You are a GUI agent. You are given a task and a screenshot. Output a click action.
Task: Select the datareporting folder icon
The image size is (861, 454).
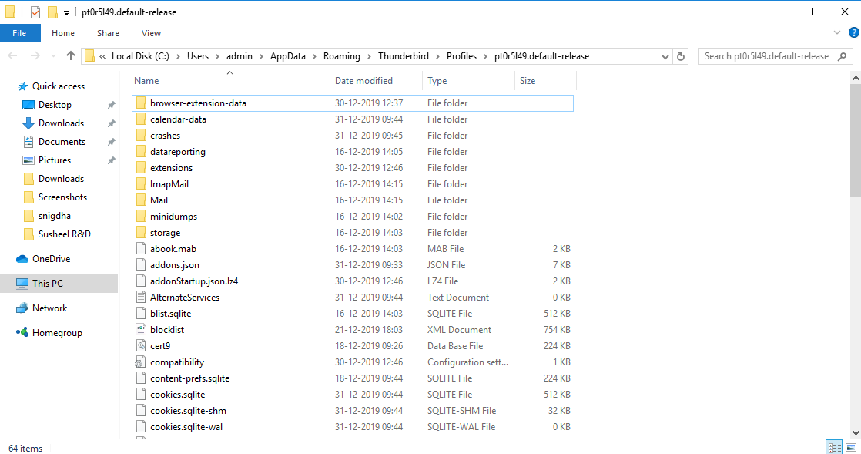click(x=141, y=152)
